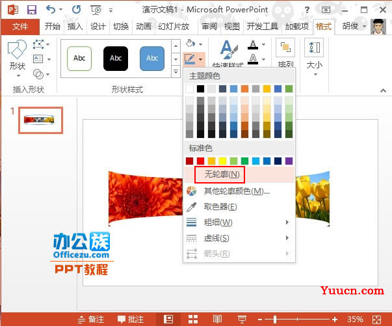Pick the yellow standard color swatch
The image size is (392, 326).
click(222, 161)
